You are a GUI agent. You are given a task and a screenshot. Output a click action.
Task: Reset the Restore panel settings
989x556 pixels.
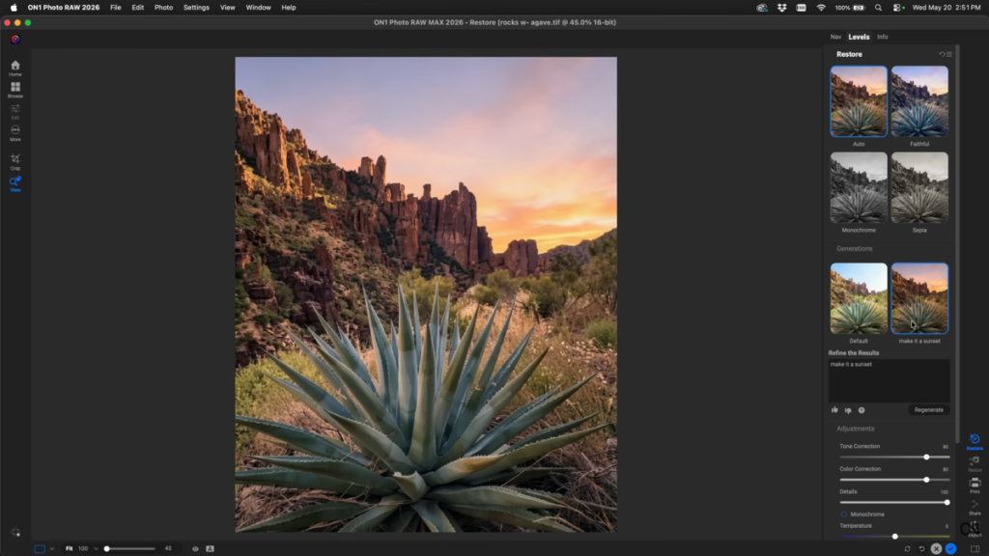pos(943,54)
